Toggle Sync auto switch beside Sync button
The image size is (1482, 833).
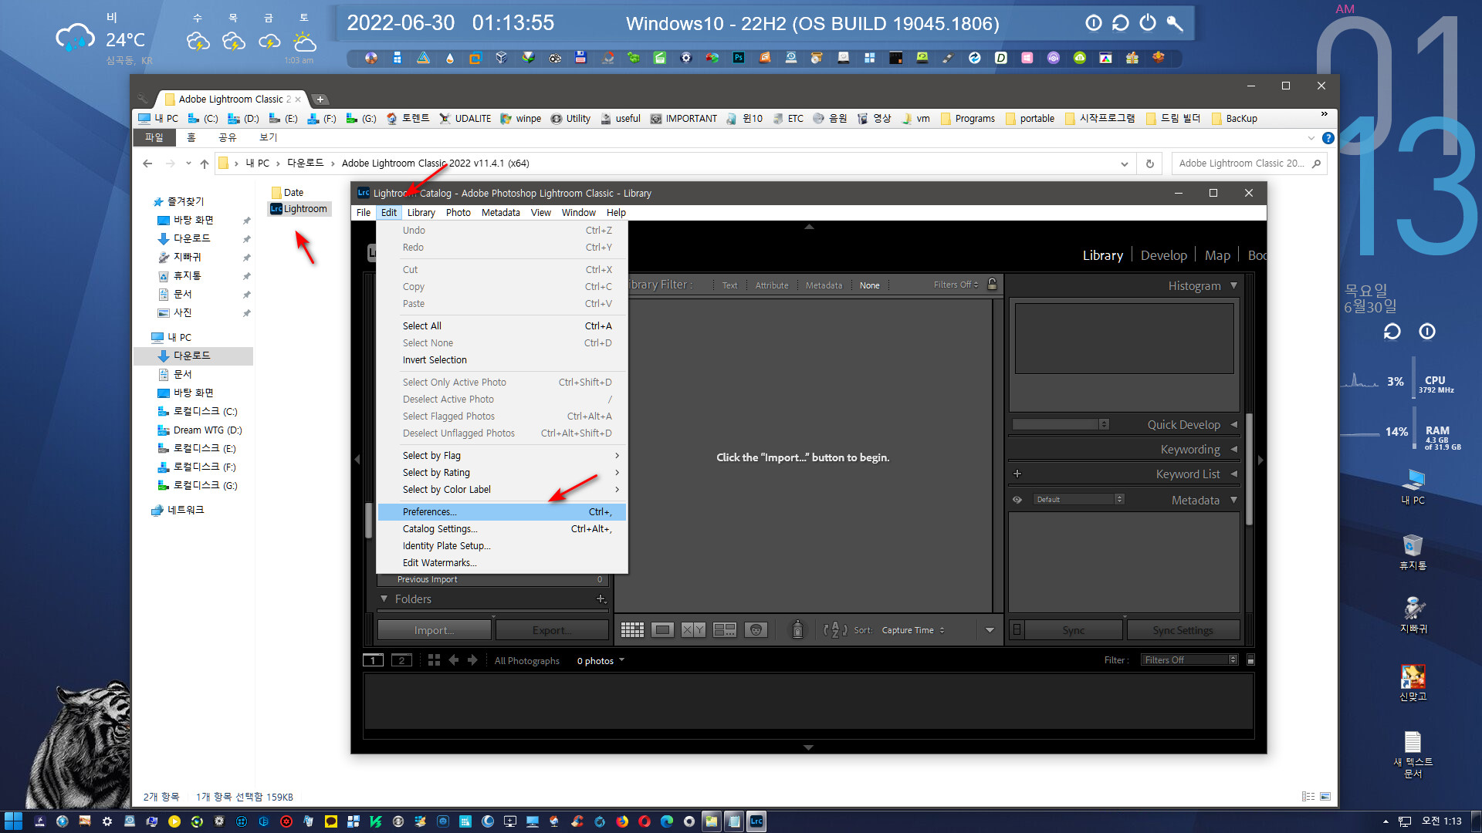pos(1017,630)
